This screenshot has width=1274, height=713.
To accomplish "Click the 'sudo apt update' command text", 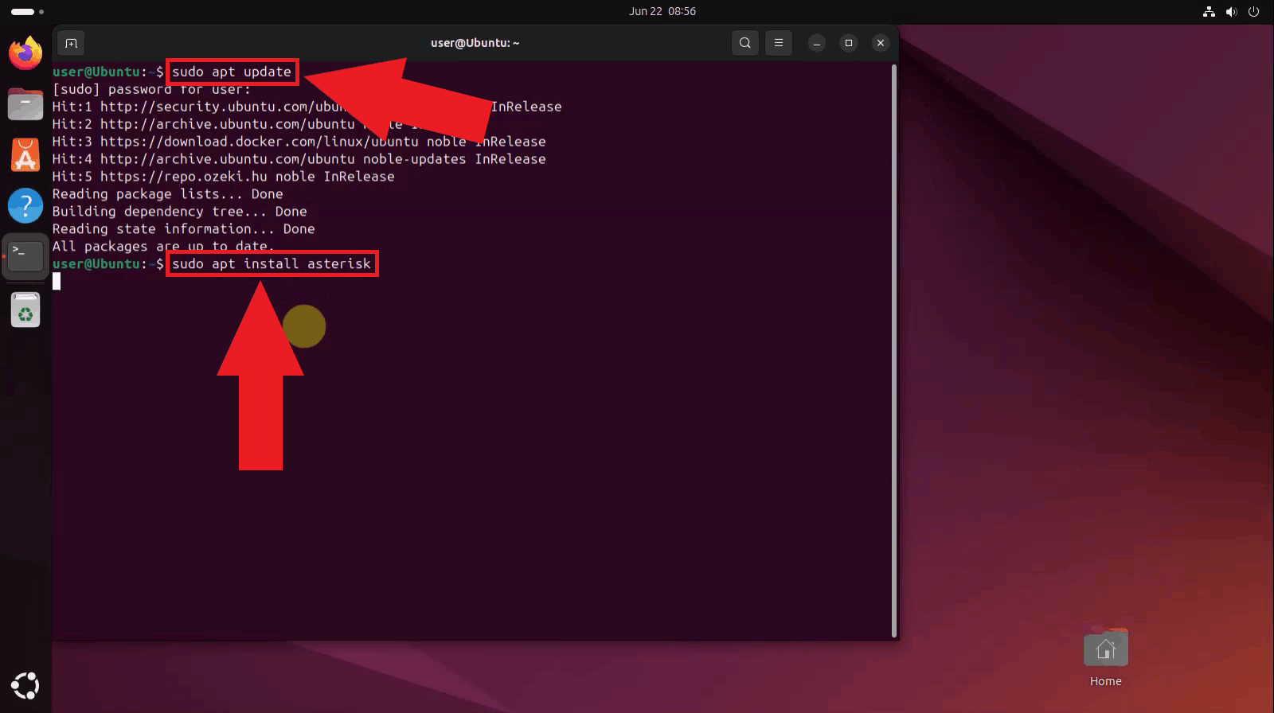I will (x=232, y=72).
